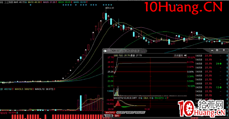229x119 pixels.
Task: Click the 24.43 price axis value
Action: [x=111, y=76]
